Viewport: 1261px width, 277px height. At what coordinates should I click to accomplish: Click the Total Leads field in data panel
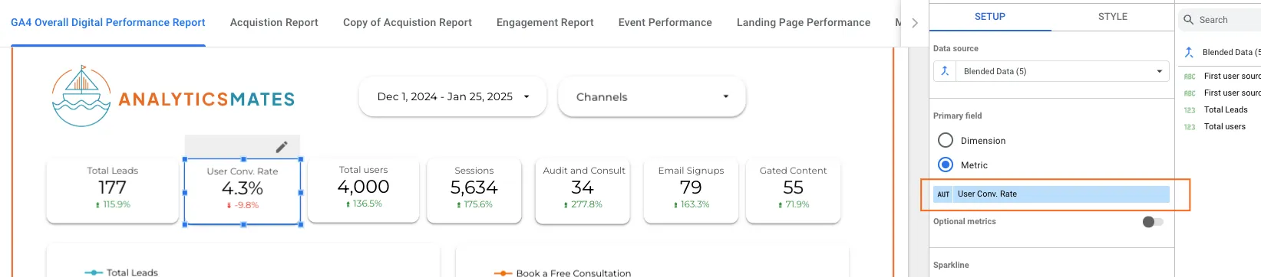[x=1226, y=110]
